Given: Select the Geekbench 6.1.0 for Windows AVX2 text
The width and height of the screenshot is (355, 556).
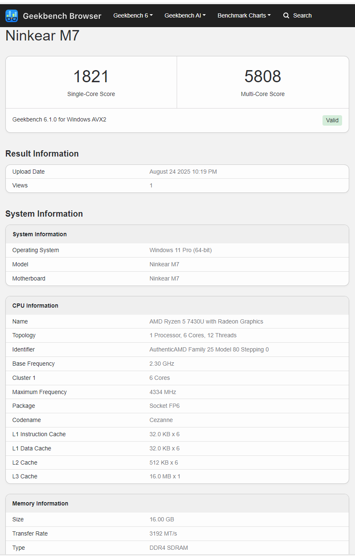Looking at the screenshot, I should 59,119.
